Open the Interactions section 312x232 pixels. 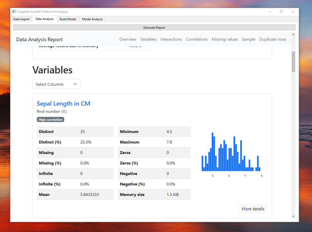click(171, 39)
